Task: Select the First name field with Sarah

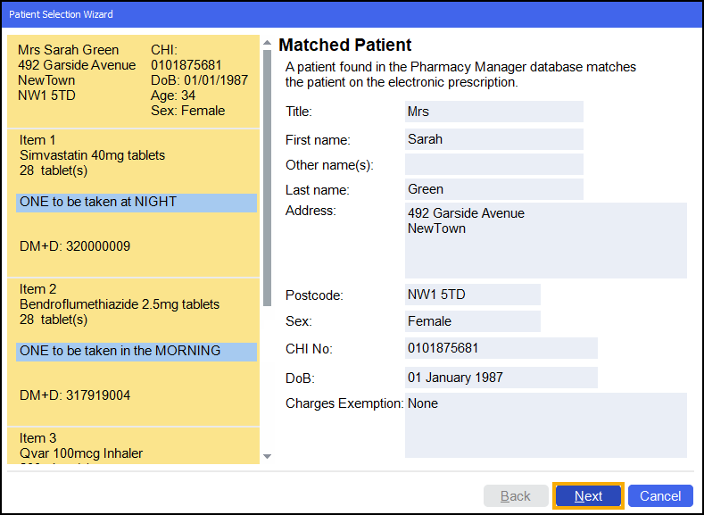Action: (x=493, y=139)
